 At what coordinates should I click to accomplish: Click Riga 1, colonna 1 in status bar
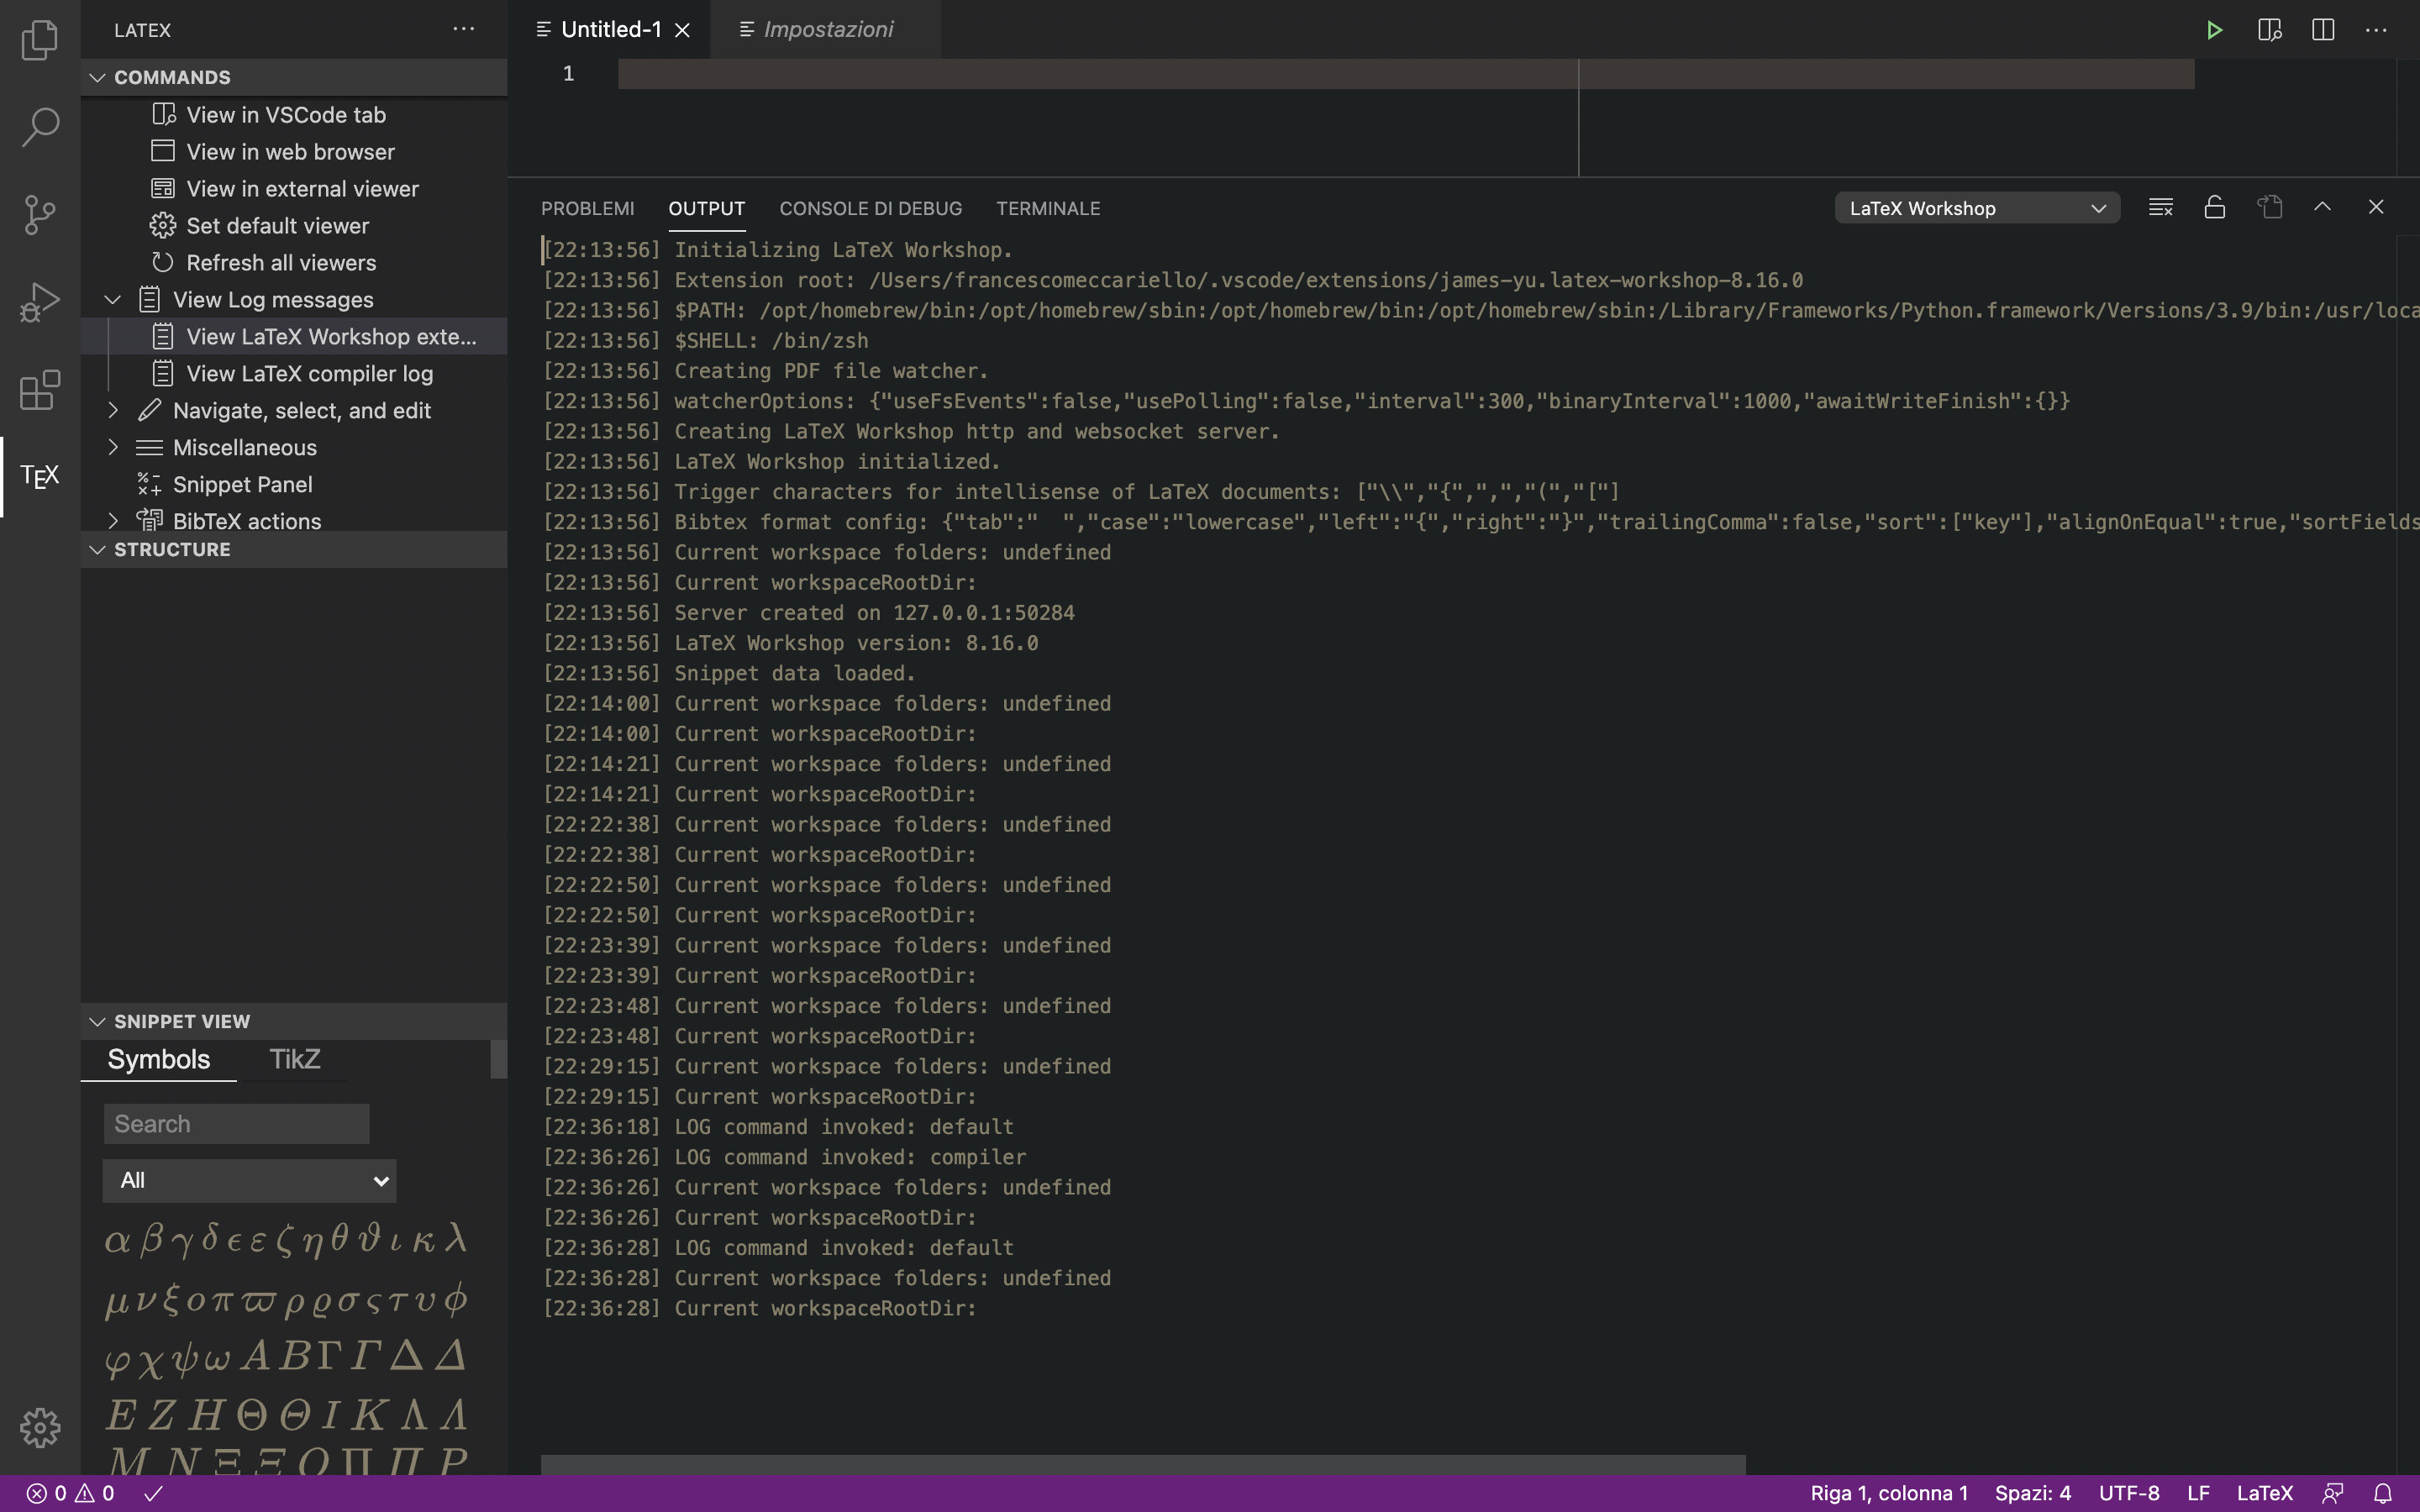[1892, 1493]
